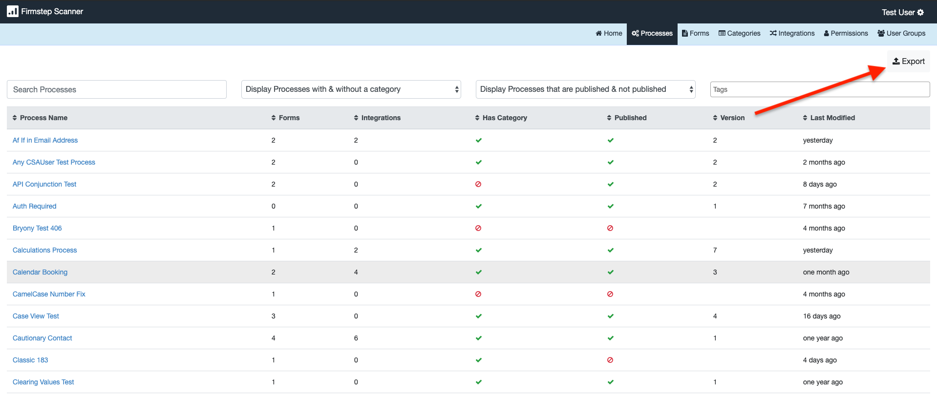Open the Cautionary Contact process

click(x=42, y=338)
